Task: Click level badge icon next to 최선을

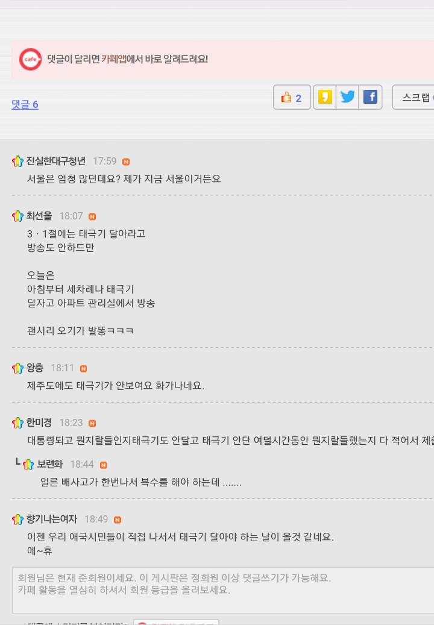Action: point(17,216)
